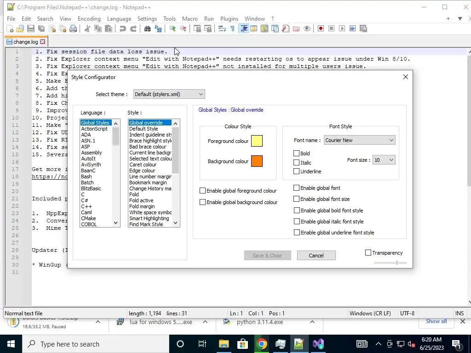The width and height of the screenshot is (471, 353).
Task: Click the Stop Recording macro icon
Action: click(x=331, y=28)
